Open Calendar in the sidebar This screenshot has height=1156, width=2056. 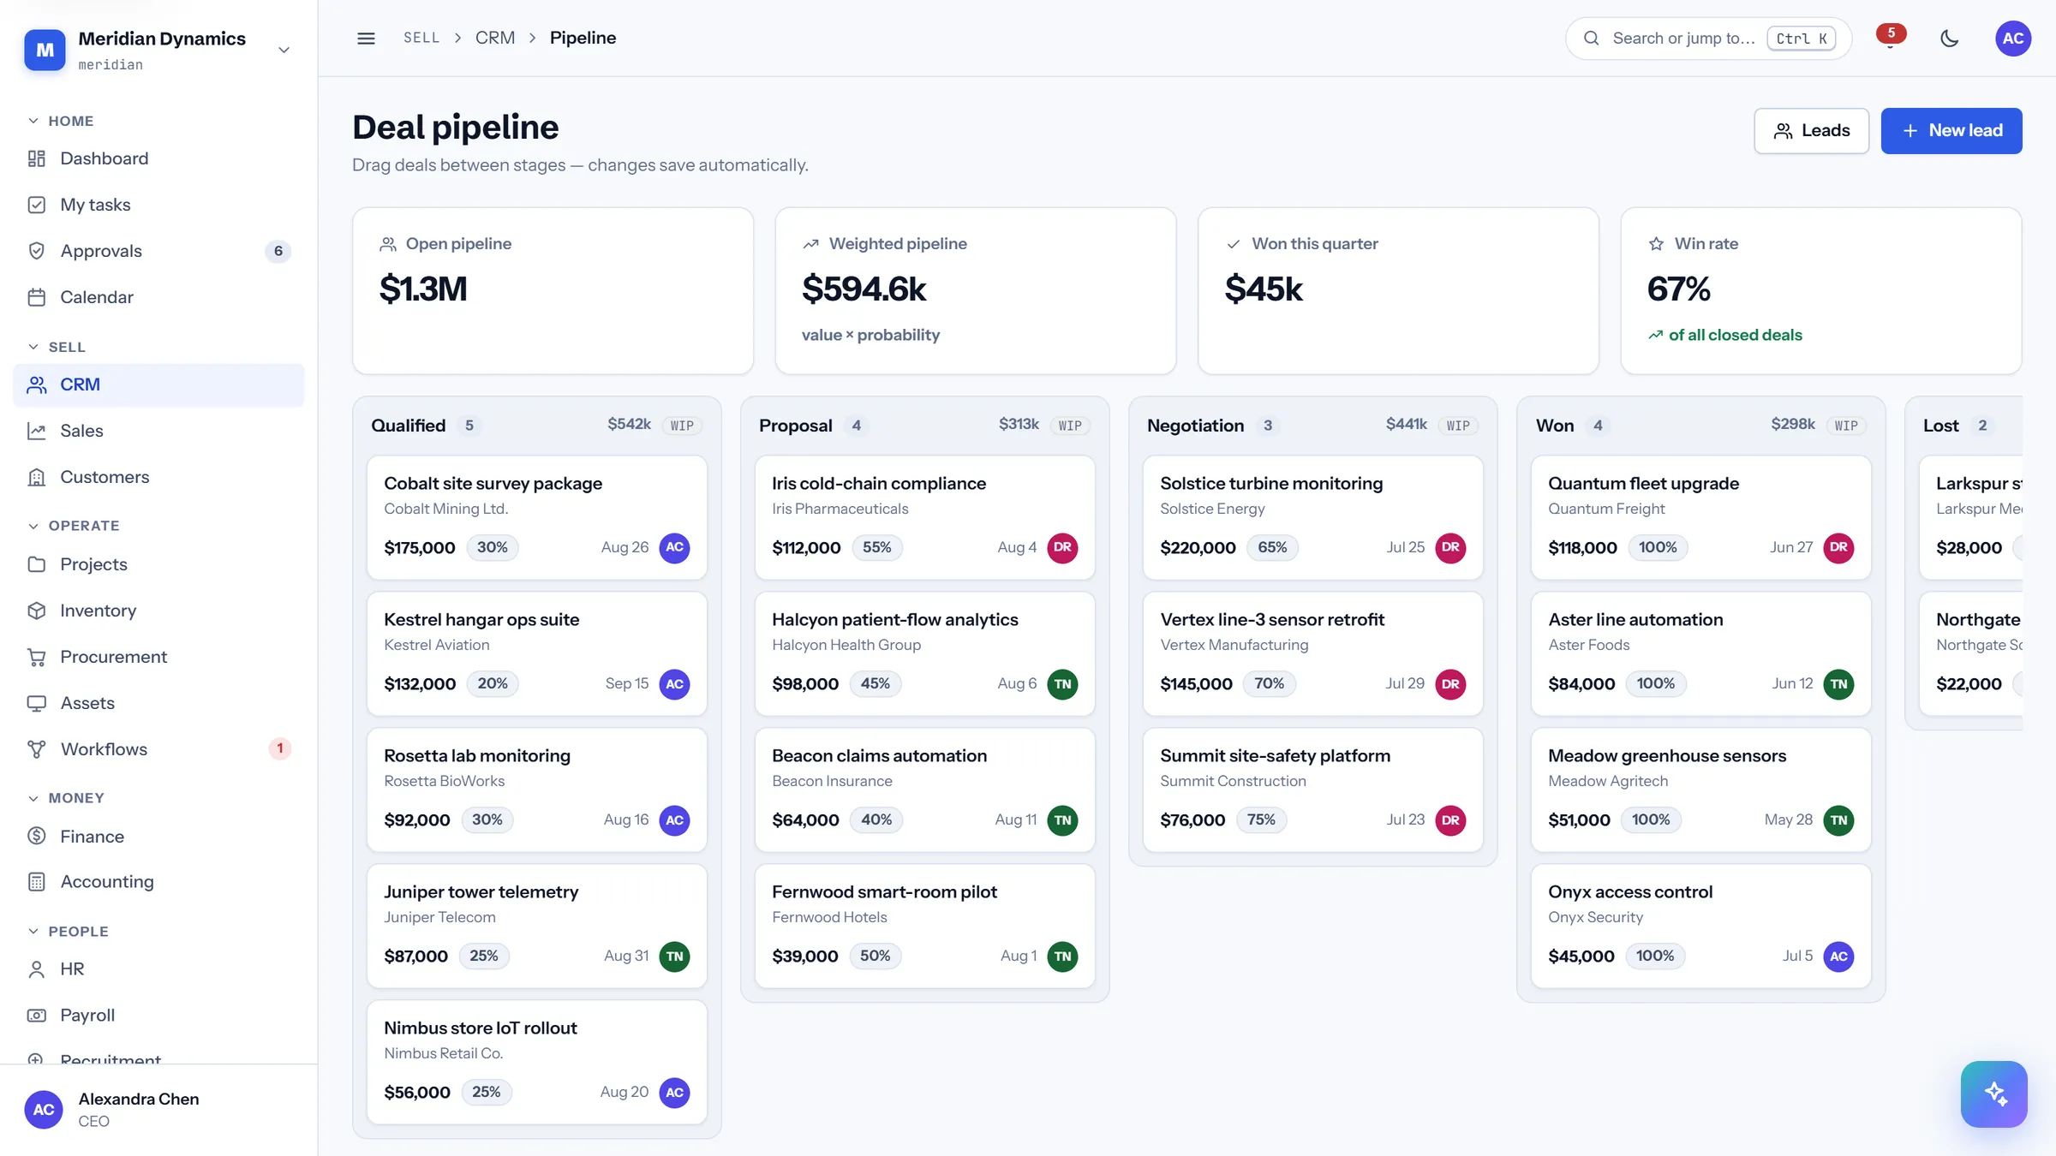coord(158,297)
